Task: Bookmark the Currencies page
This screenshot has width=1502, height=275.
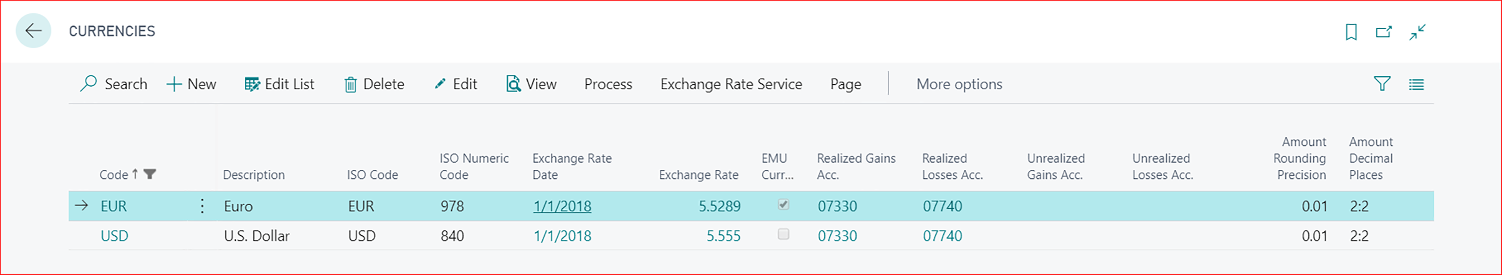Action: (1351, 32)
